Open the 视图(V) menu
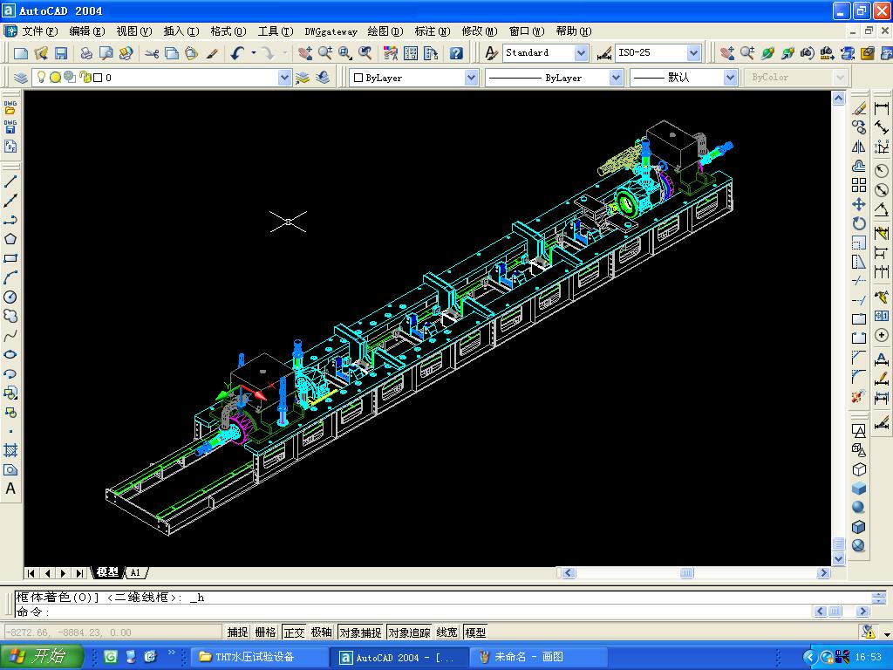Screen dimensions: 893x670 pos(133,31)
